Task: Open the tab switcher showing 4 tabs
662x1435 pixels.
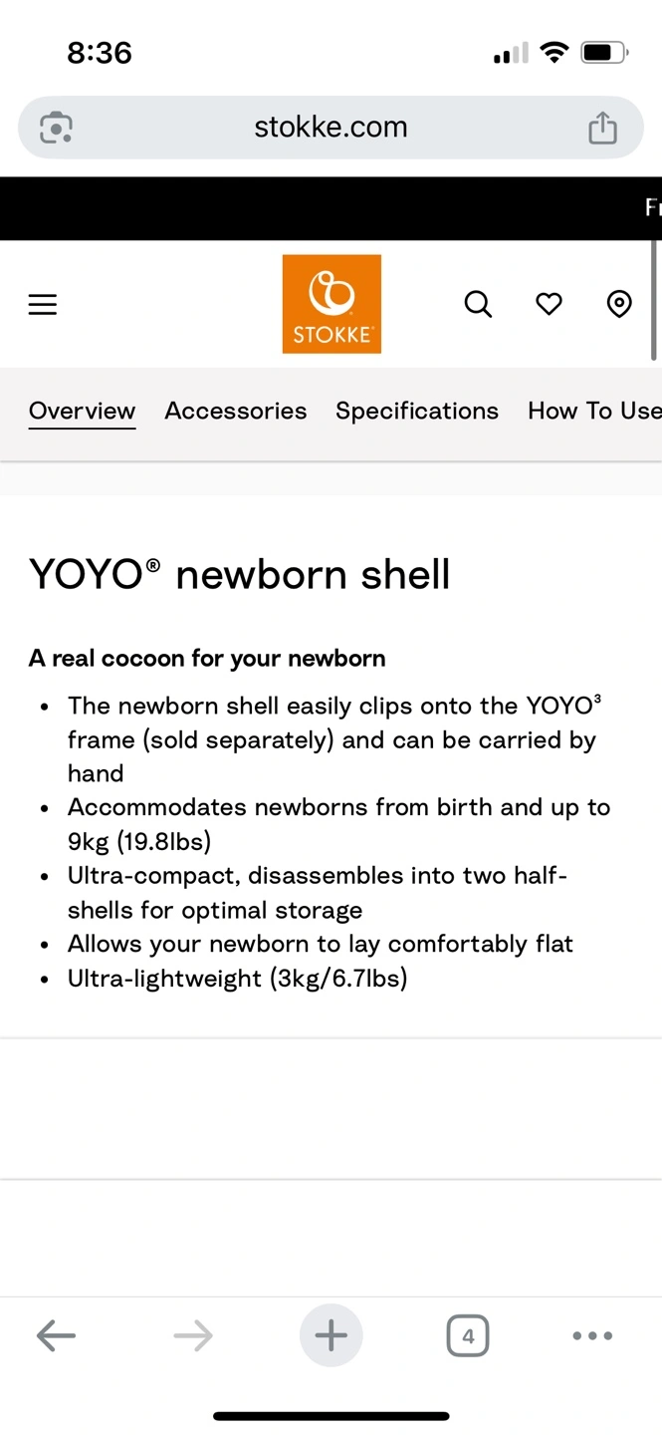Action: click(468, 1336)
